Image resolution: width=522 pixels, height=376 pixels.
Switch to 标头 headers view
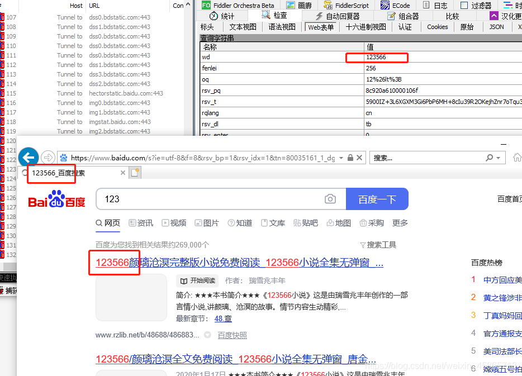(x=207, y=27)
